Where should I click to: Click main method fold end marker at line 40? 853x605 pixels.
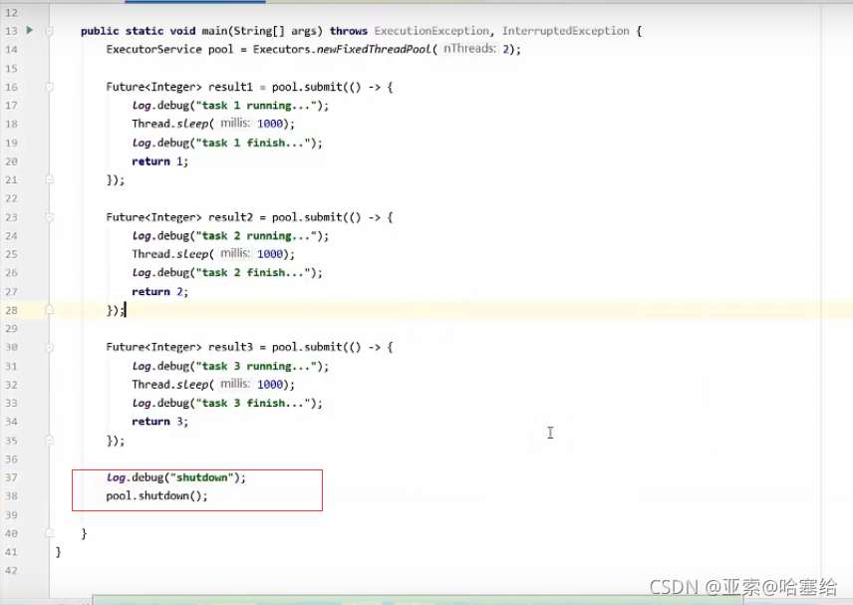click(50, 533)
